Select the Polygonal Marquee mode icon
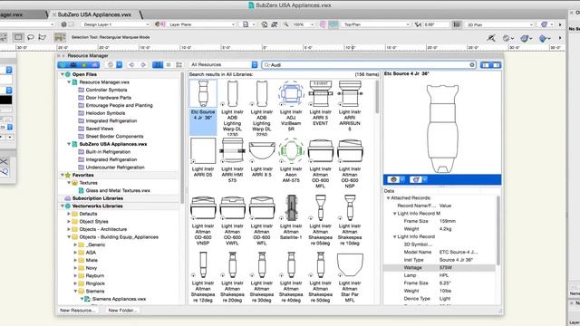Screen dimensions: 580x326 pyautogui.click(x=43, y=37)
